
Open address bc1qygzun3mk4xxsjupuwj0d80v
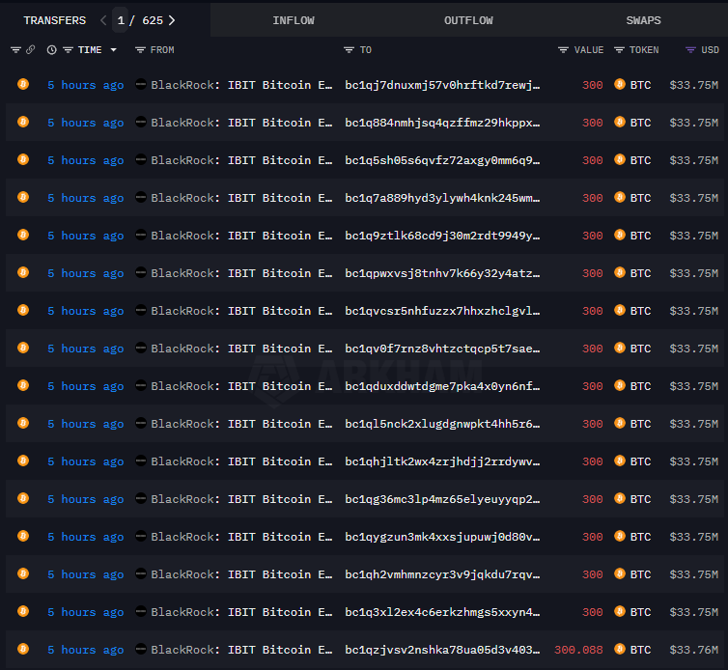click(442, 536)
